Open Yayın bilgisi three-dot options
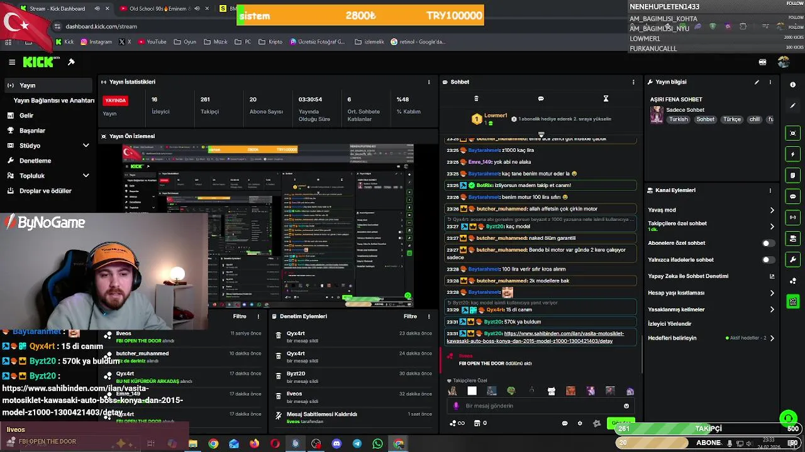This screenshot has width=805, height=452. 770,82
